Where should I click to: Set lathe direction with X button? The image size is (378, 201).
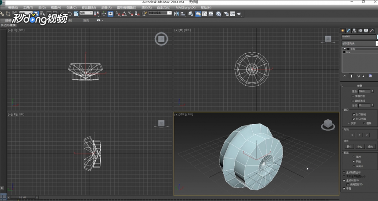[352, 135]
